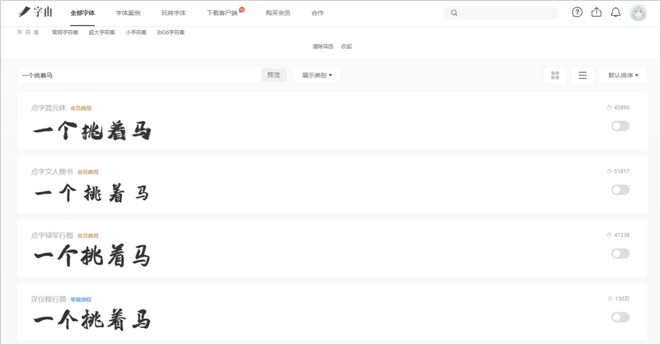Click the flame icon beside 47238
The width and height of the screenshot is (661, 345).
click(x=609, y=235)
